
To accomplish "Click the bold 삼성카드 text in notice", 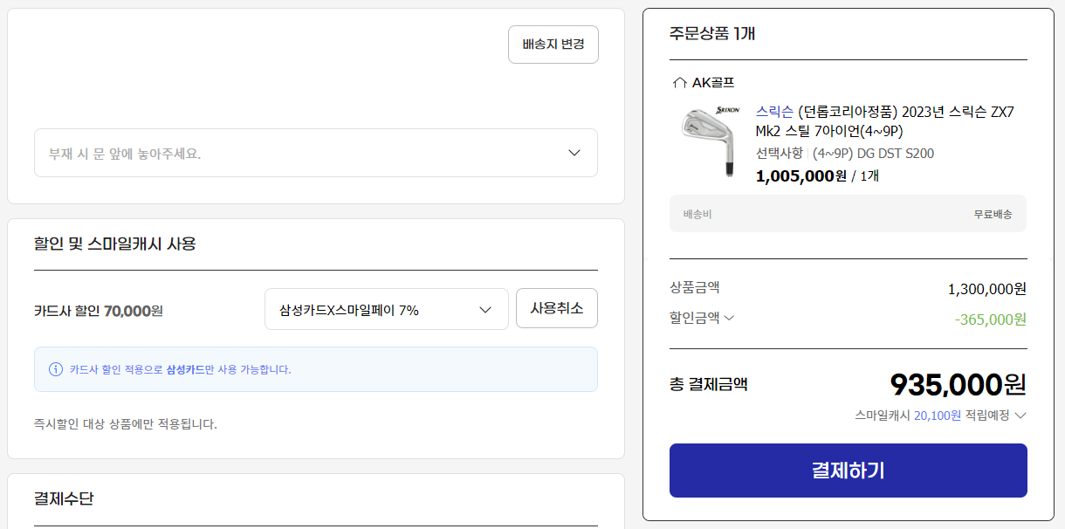I will pos(185,369).
